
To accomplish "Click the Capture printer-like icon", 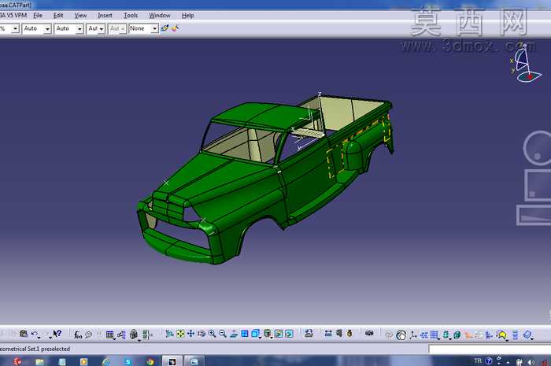I will pyautogui.click(x=309, y=333).
